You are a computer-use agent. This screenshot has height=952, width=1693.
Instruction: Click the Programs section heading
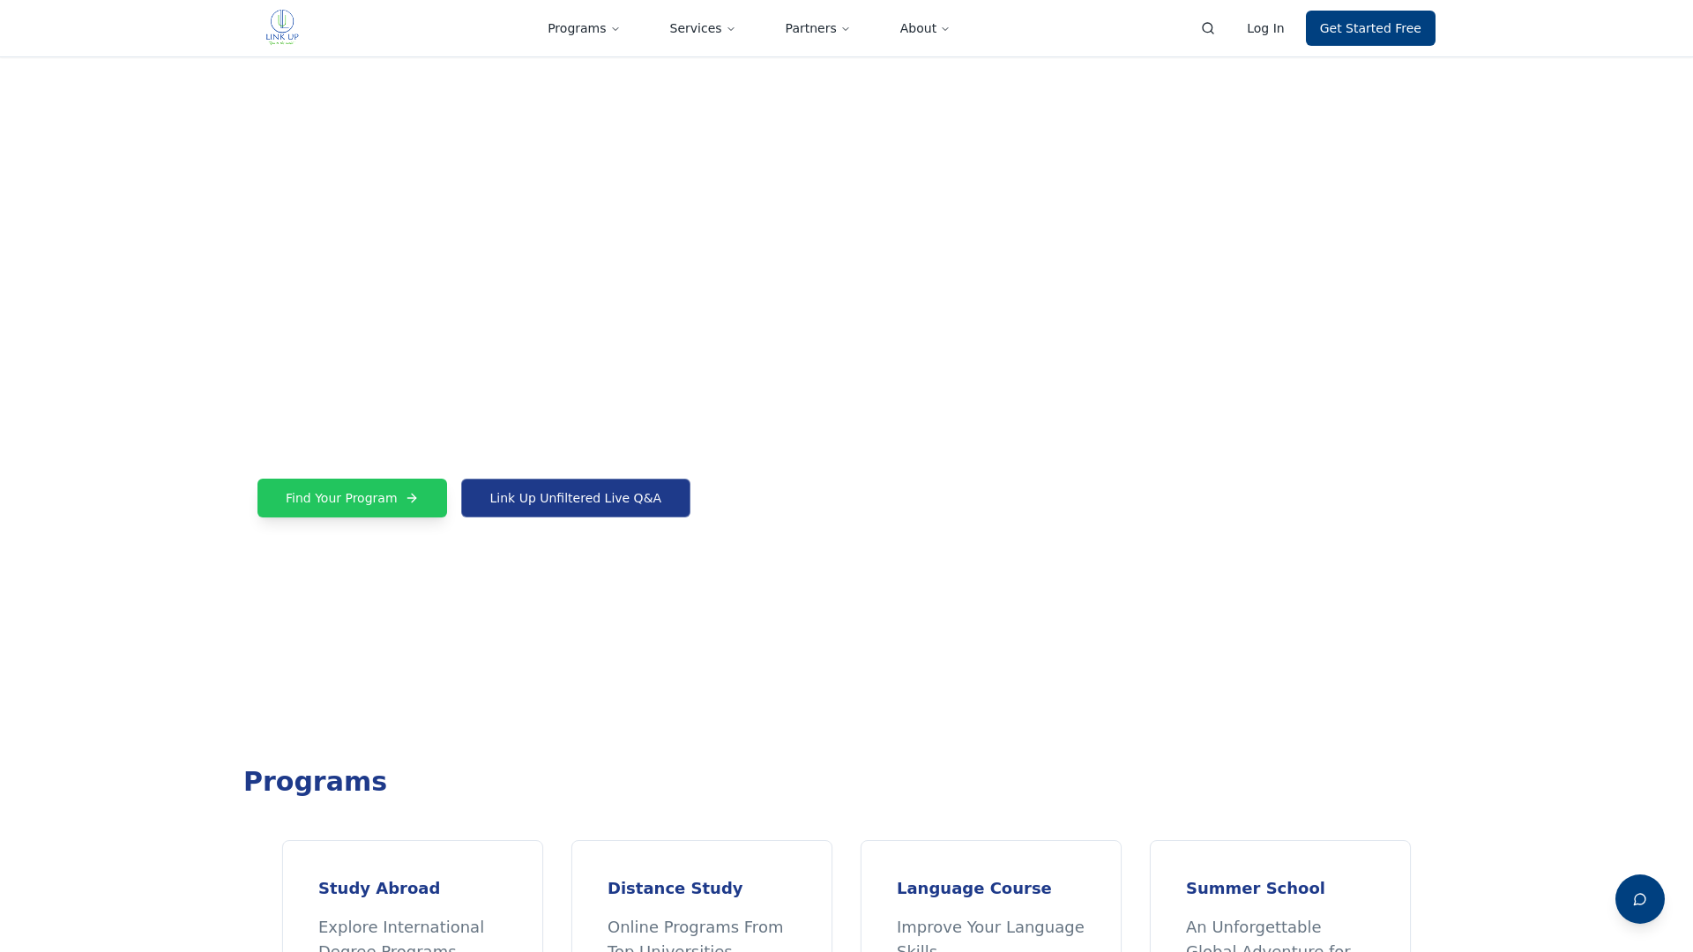click(x=315, y=782)
